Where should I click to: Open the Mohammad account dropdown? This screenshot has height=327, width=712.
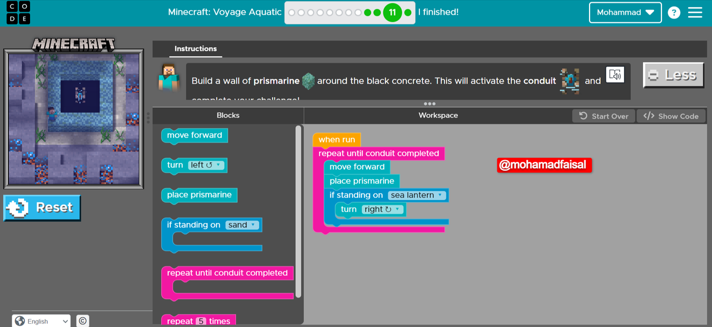tap(625, 12)
